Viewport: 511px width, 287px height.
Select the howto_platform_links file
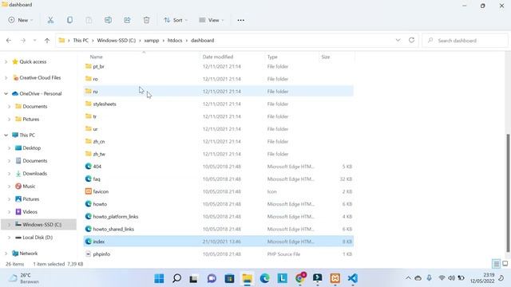[x=218, y=216]
